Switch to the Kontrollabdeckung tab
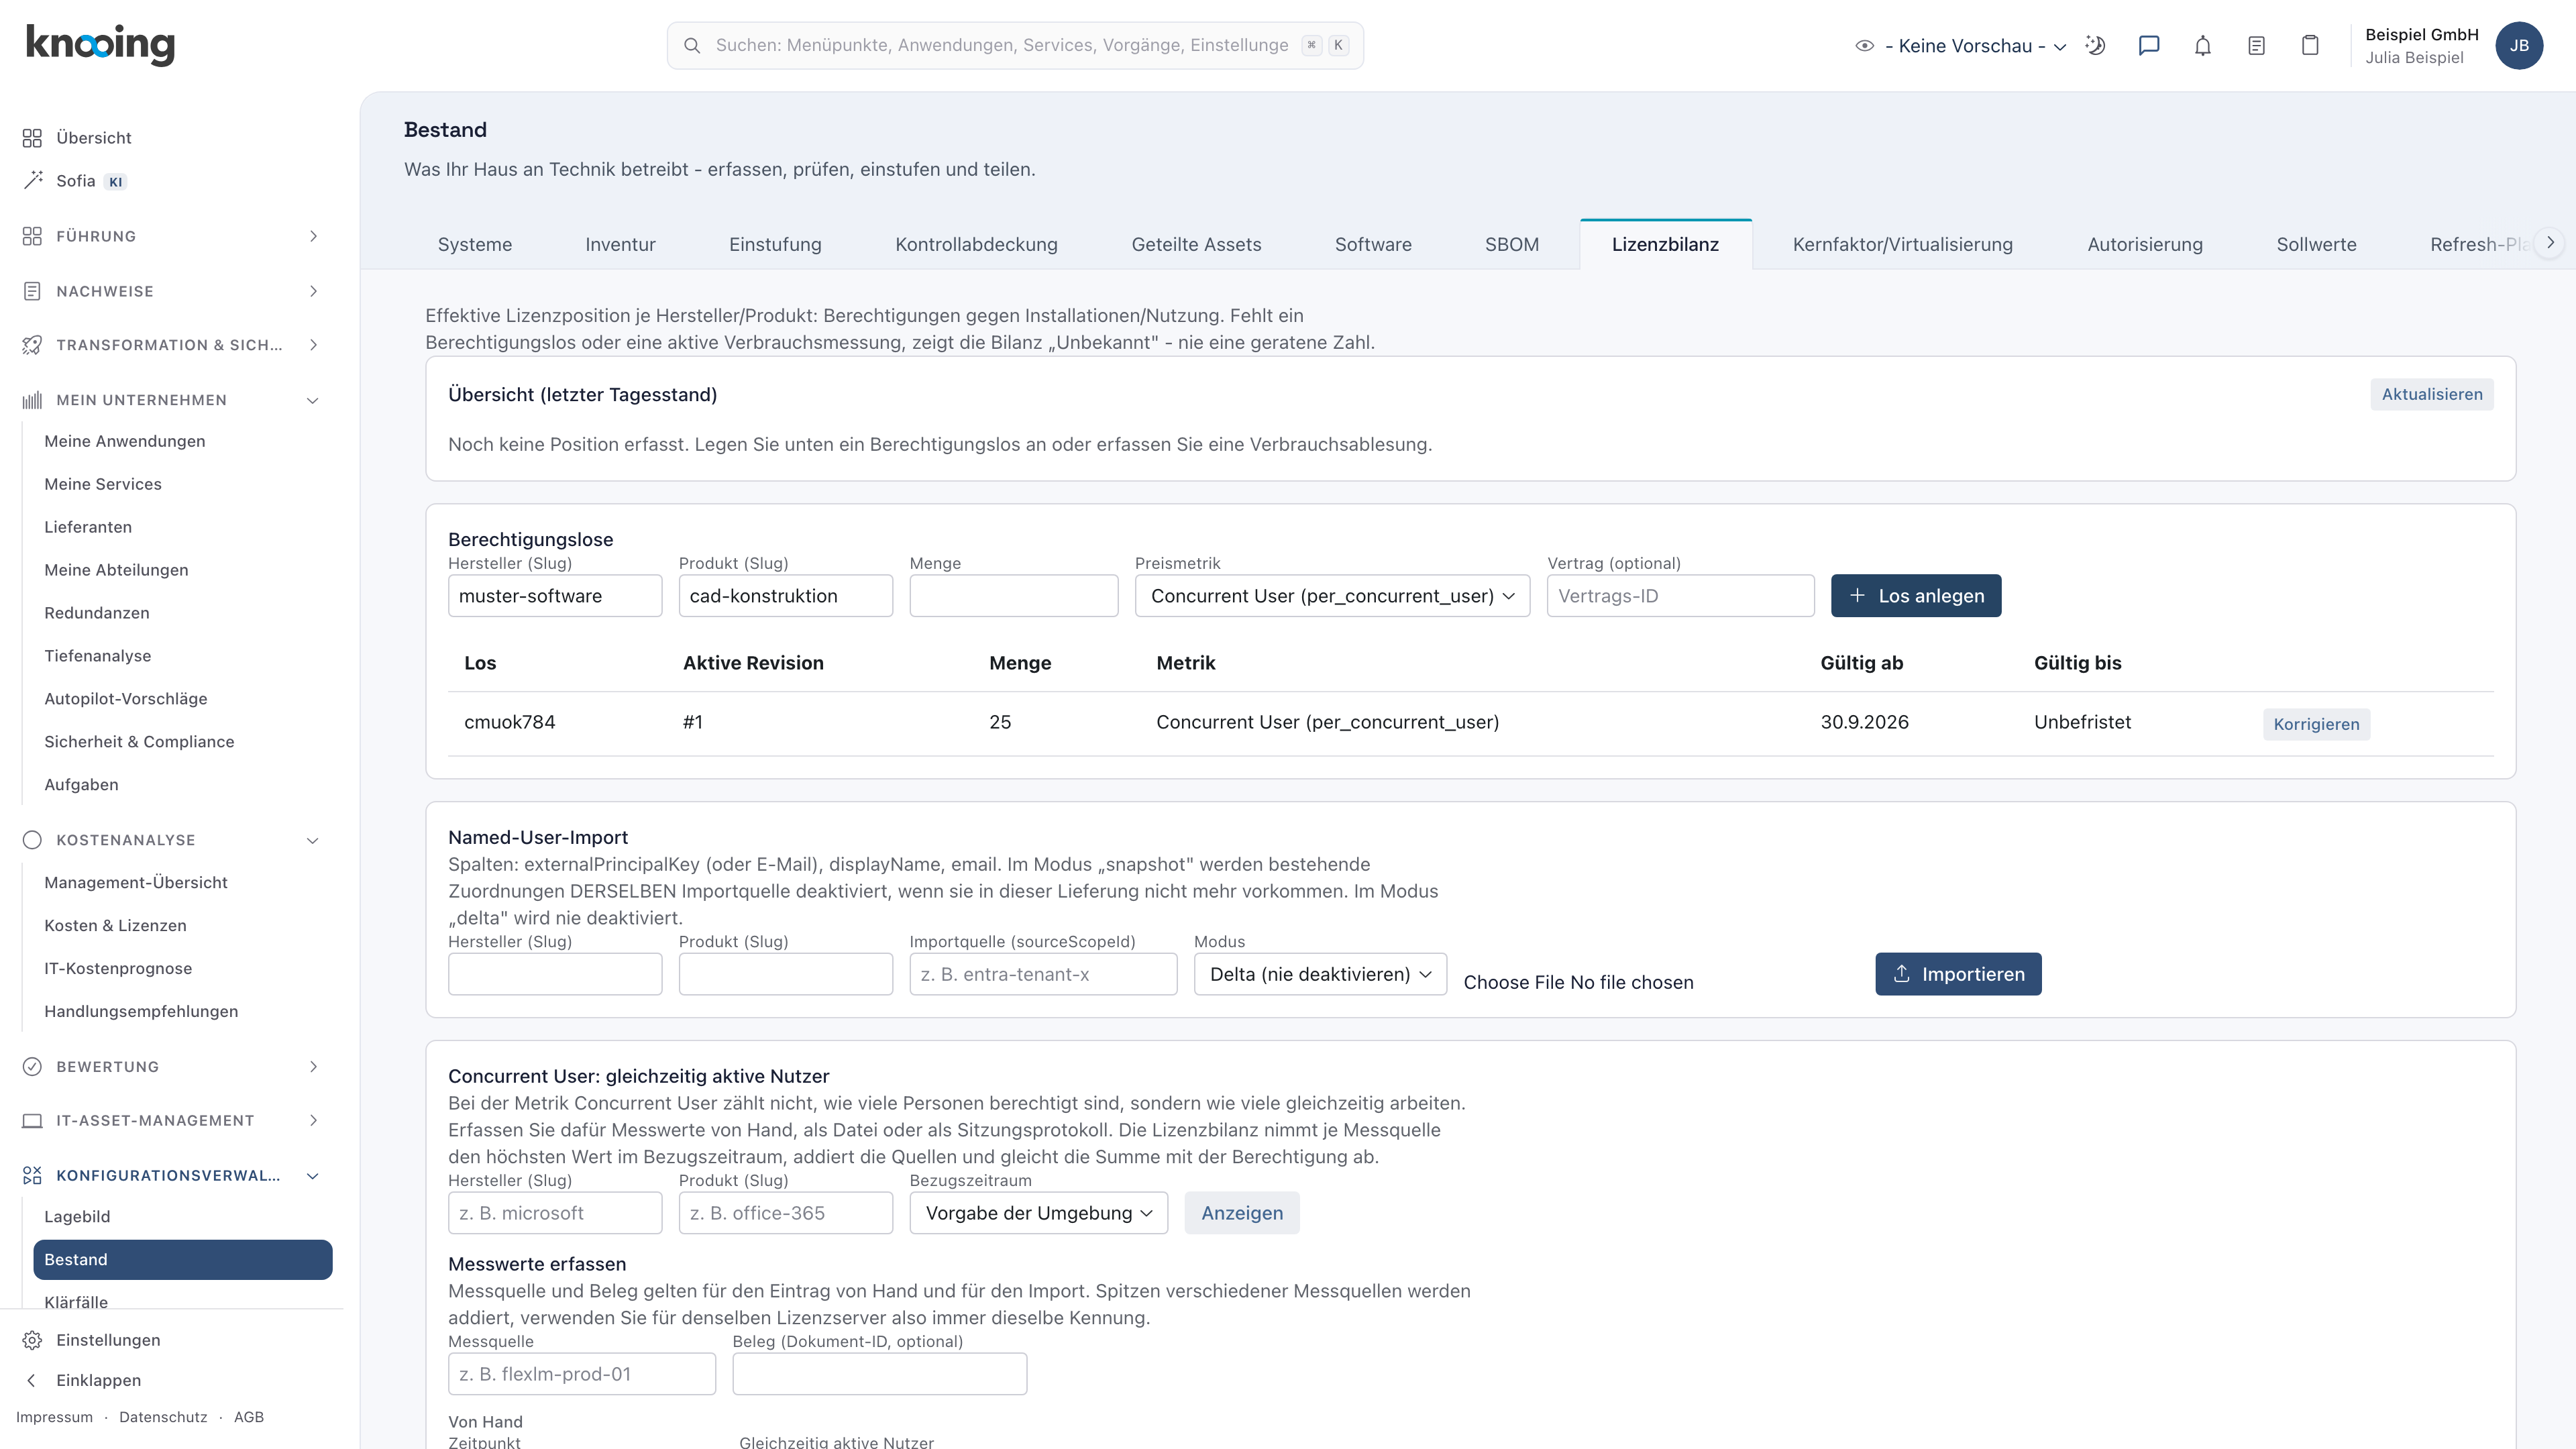The image size is (2576, 1449). 976,244
